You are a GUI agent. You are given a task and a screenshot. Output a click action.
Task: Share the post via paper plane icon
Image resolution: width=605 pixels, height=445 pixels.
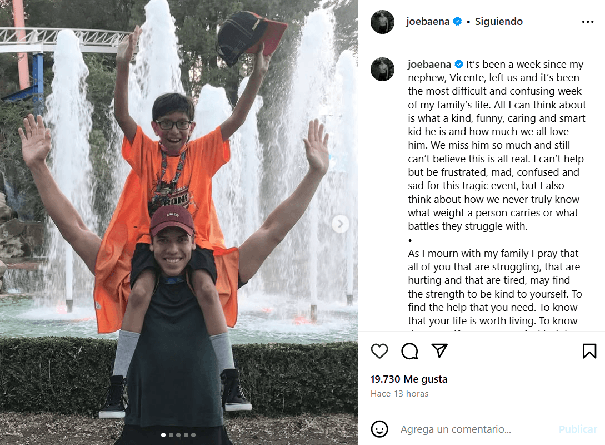pos(439,351)
